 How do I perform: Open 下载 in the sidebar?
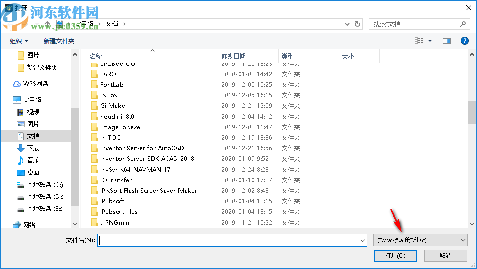[33, 148]
